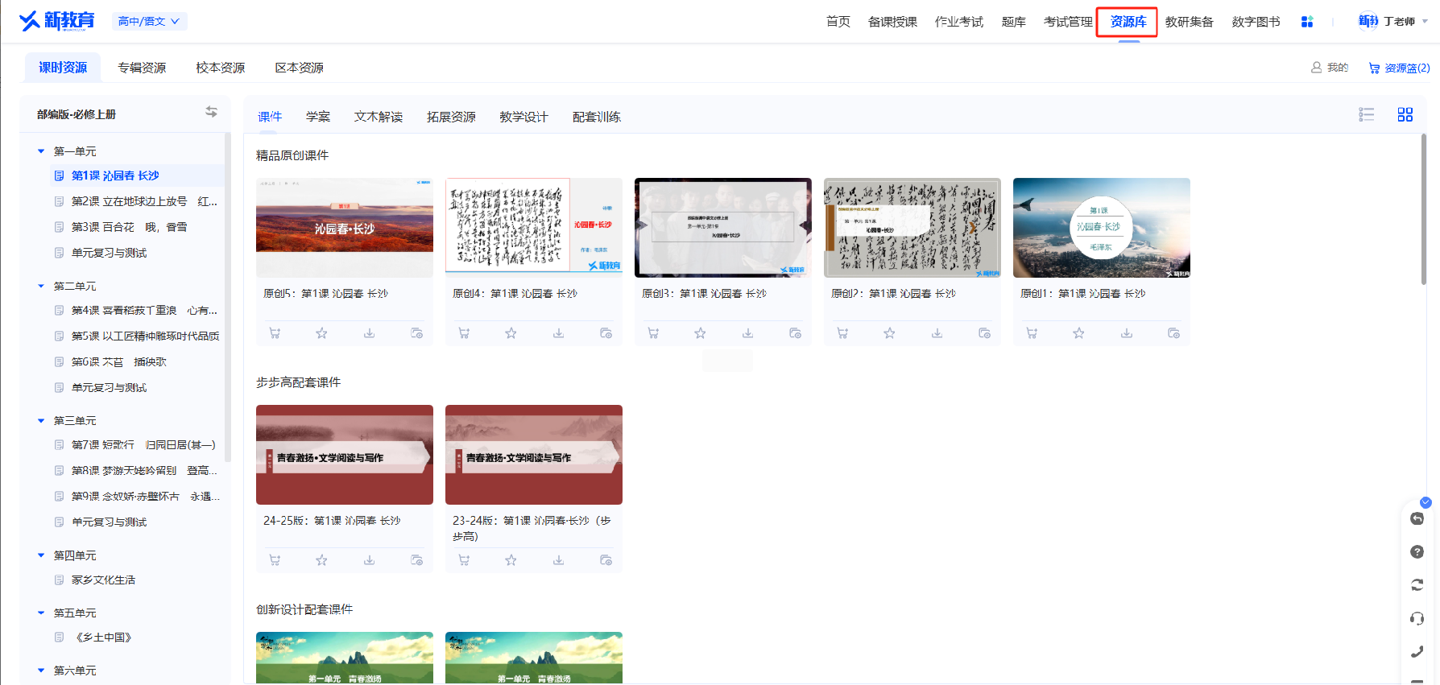Switch to 学案 tab
The width and height of the screenshot is (1440, 685).
[318, 117]
